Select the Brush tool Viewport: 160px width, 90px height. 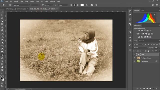tap(2, 33)
